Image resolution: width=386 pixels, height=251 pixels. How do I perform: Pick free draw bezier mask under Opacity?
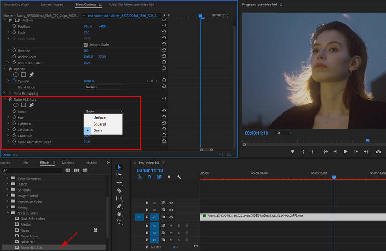31,75
